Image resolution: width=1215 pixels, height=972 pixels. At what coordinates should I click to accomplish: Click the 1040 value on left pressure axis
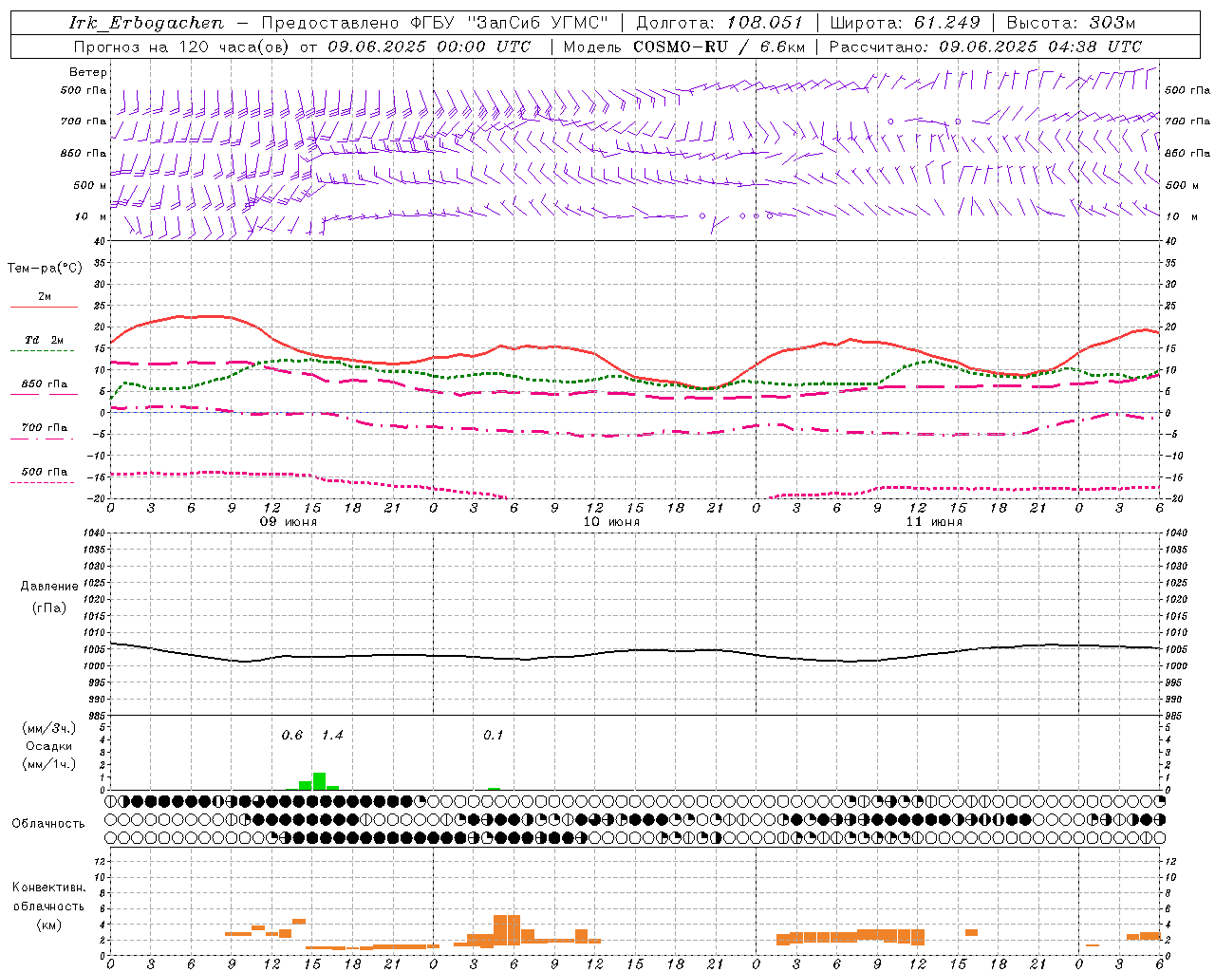(x=95, y=533)
